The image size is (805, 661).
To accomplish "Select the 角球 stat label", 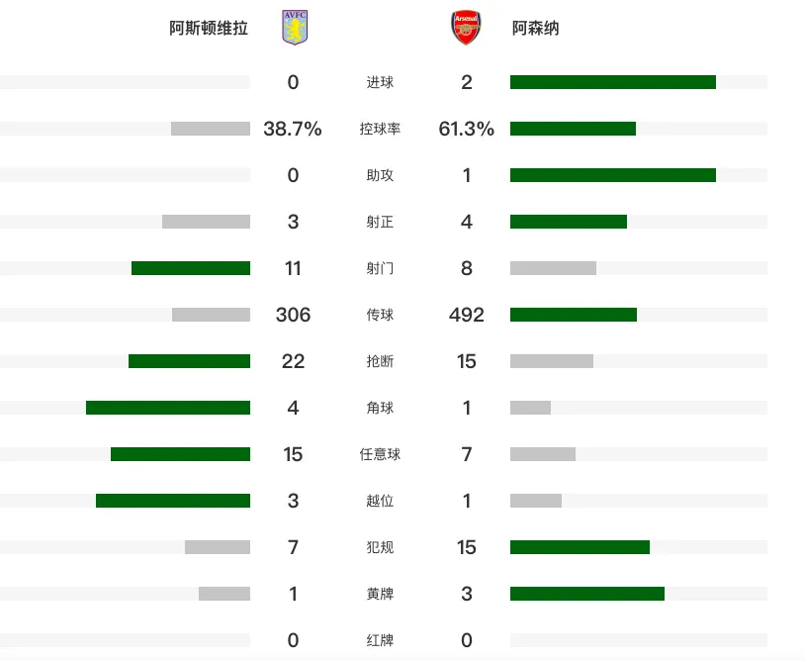I will tap(380, 408).
